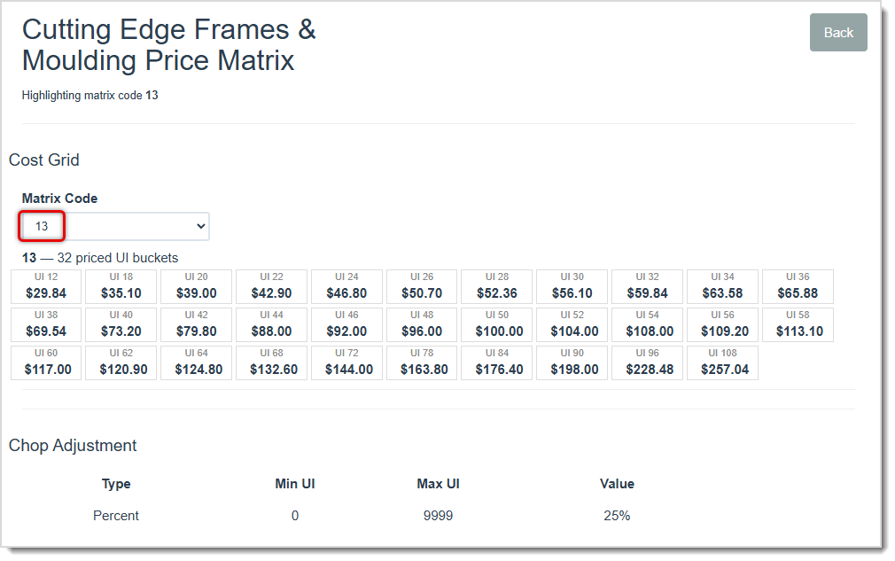Click the UI 84 bucket $176.40
895x561 pixels.
497,363
